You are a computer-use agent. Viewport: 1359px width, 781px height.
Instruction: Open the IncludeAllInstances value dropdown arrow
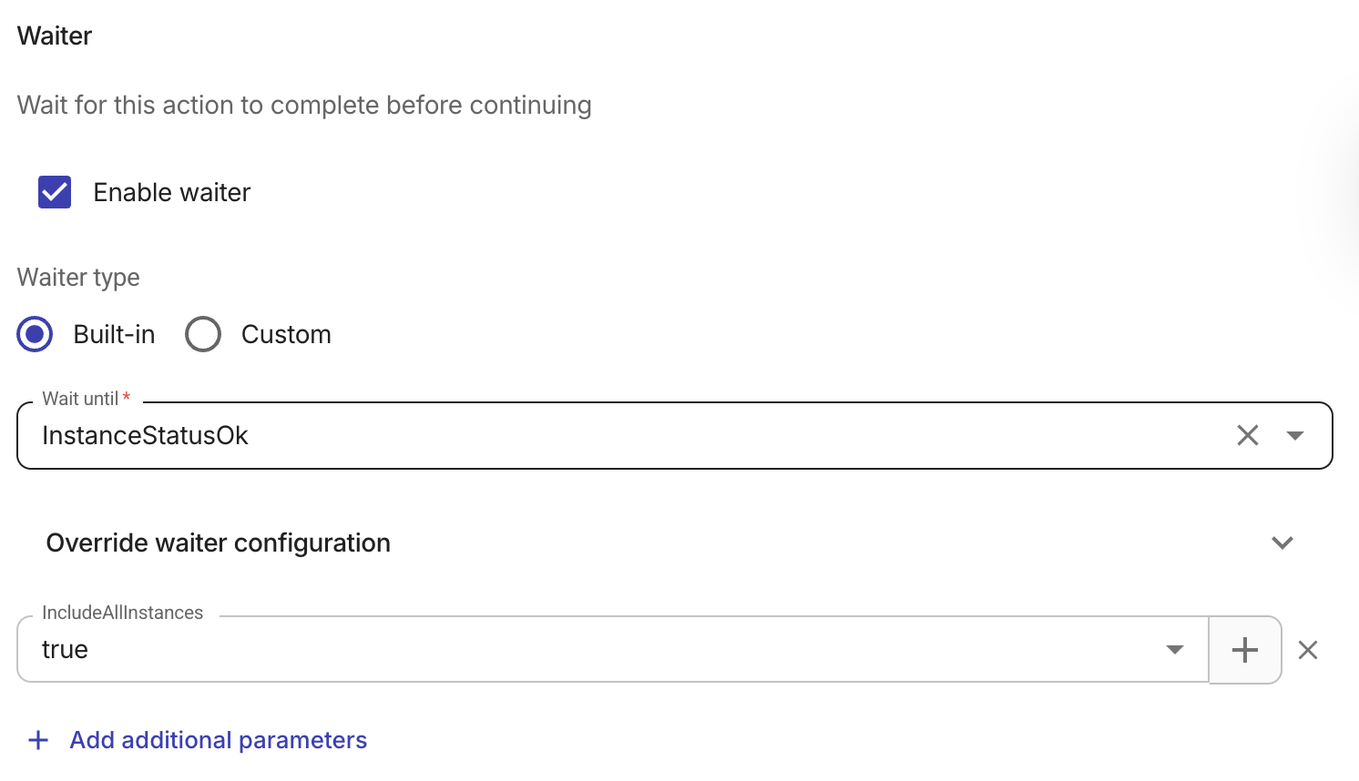[1175, 649]
